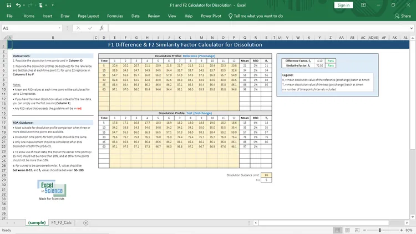Select the (sample) sheet tab

click(x=37, y=222)
